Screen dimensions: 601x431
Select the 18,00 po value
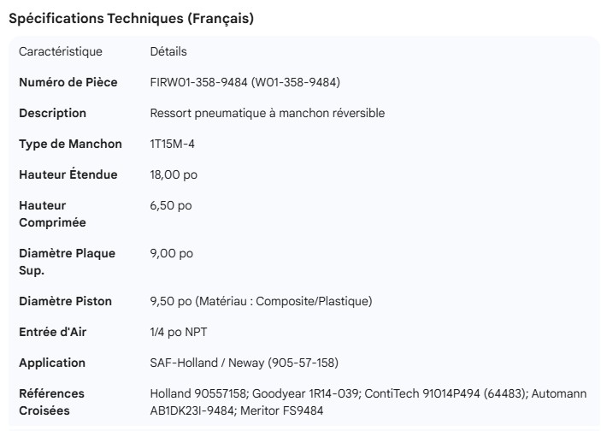click(172, 174)
